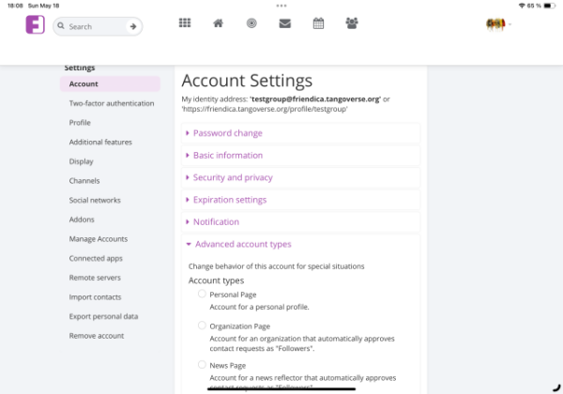Click the magnifier icon in search box

[x=61, y=26]
